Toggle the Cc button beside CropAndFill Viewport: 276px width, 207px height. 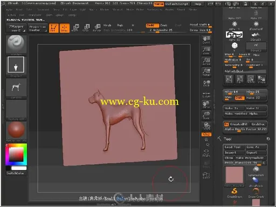tap(226, 124)
